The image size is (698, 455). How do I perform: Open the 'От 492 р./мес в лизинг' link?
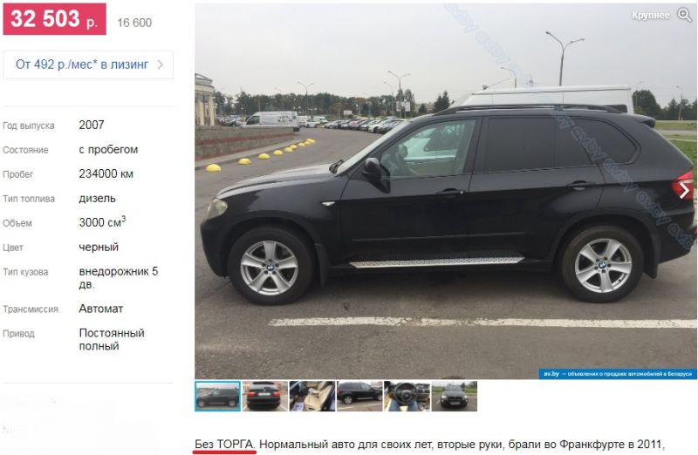coord(82,65)
